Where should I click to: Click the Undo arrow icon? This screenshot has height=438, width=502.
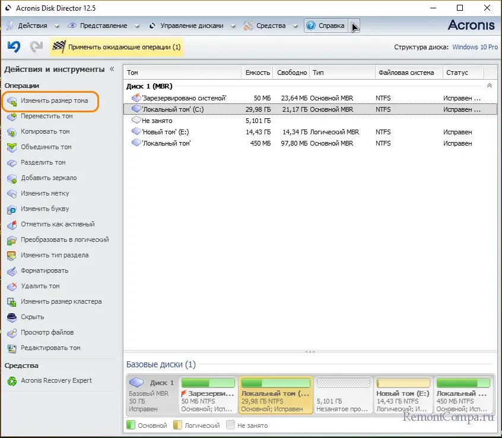[14, 47]
